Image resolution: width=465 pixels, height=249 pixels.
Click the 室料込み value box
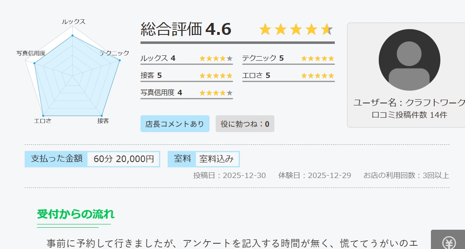[x=216, y=159]
